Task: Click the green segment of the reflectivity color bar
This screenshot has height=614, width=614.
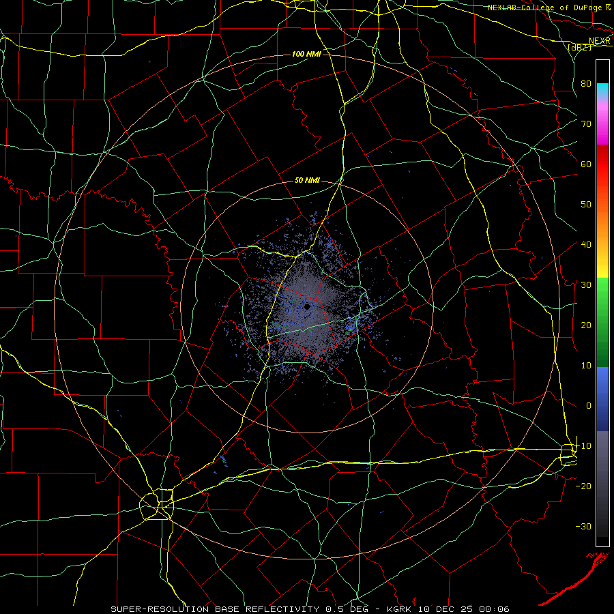Action: click(x=602, y=322)
